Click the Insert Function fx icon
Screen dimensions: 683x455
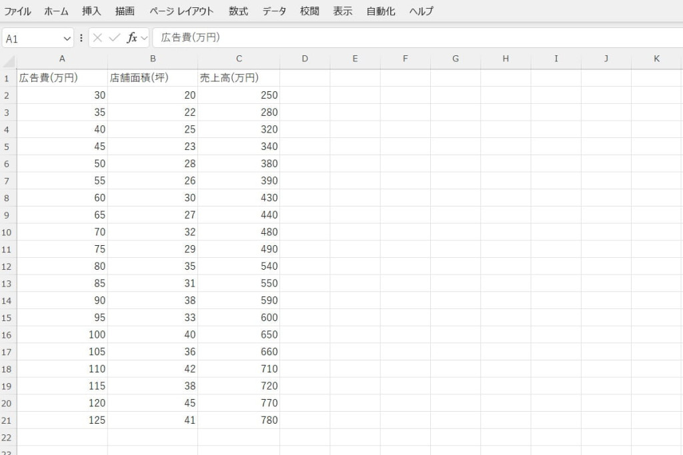point(132,38)
